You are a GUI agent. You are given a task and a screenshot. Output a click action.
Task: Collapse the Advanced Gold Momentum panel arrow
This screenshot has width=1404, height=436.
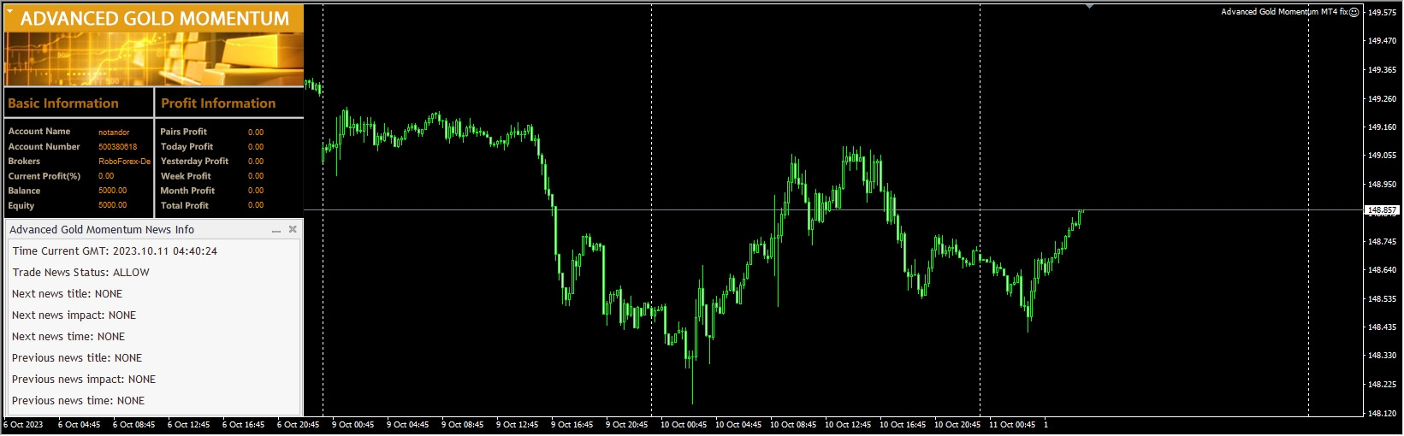(x=9, y=12)
